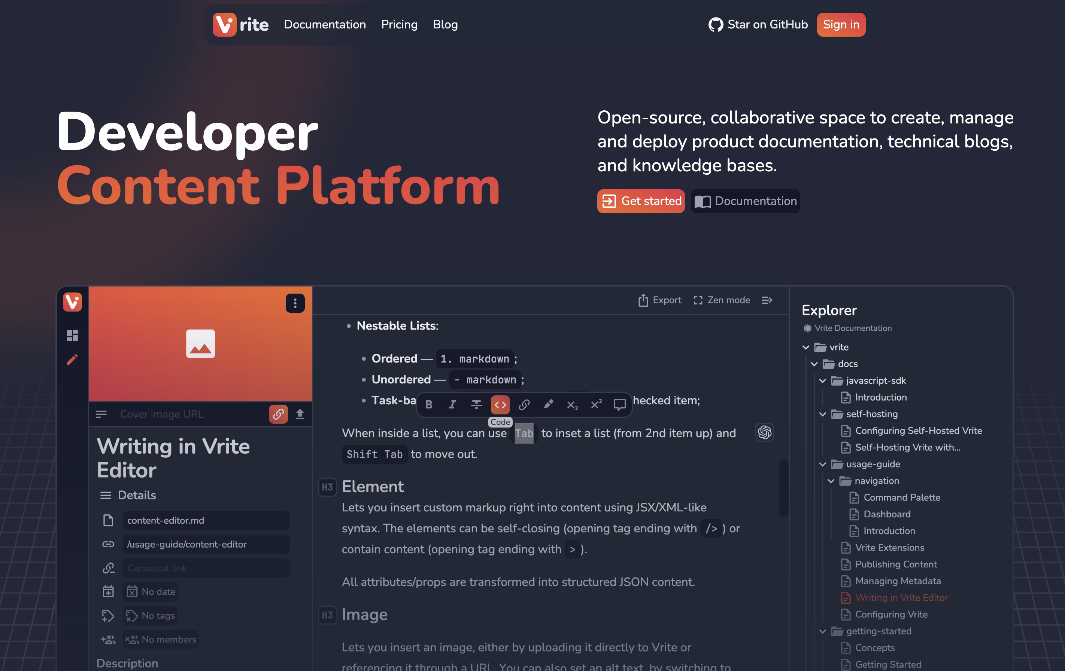1065x671 pixels.
Task: Click the Canonical link field
Action: tap(206, 568)
